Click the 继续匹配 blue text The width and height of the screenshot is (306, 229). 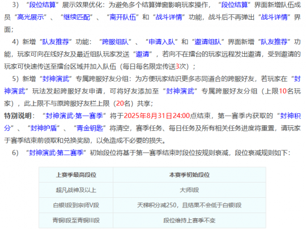(x=76, y=17)
